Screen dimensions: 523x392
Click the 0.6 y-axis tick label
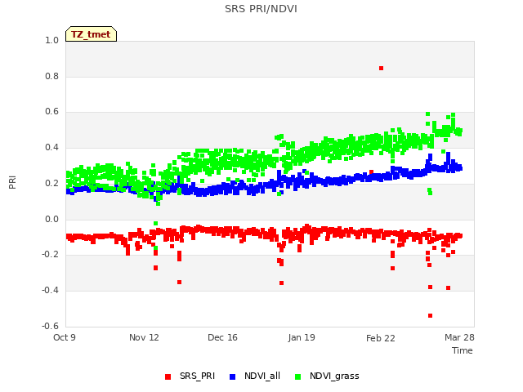tap(51, 112)
